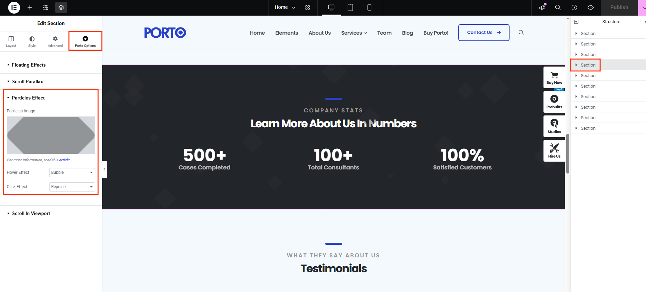Click the site header search magnifier
The height and width of the screenshot is (292, 646).
point(521,33)
